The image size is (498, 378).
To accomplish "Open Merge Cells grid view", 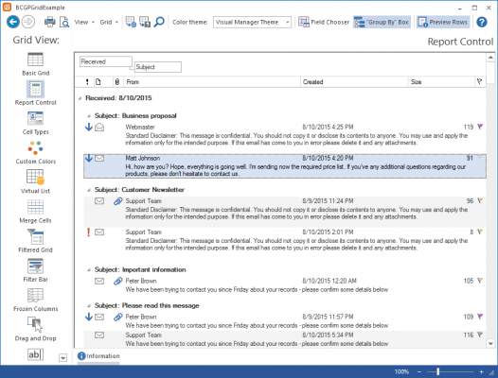I will click(x=36, y=211).
